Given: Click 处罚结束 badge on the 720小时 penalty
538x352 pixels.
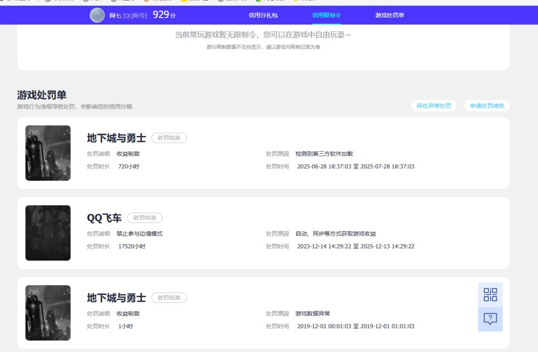Looking at the screenshot, I should click(x=169, y=138).
